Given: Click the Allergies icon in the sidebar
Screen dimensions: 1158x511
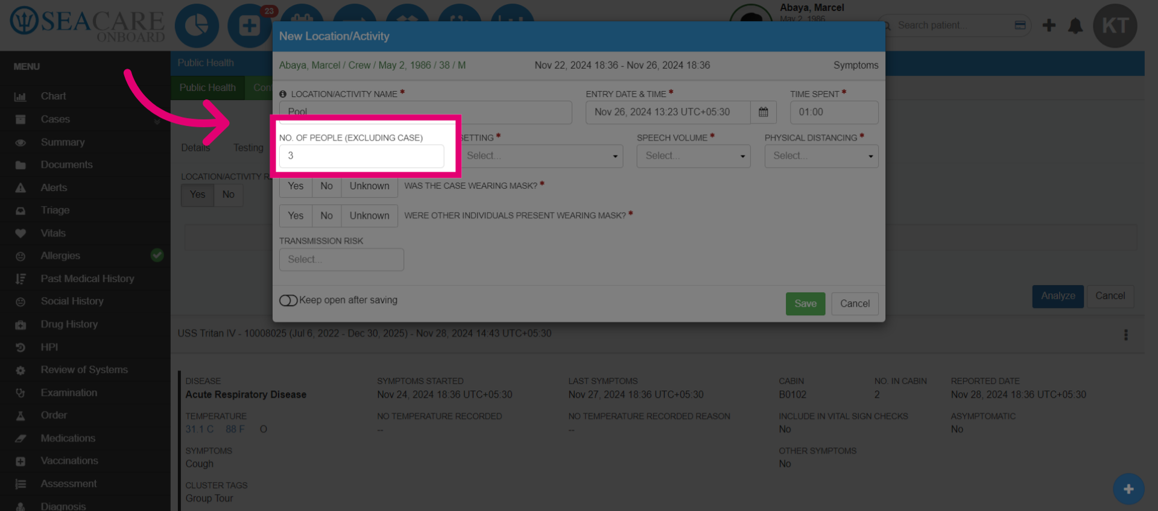Looking at the screenshot, I should (x=21, y=256).
